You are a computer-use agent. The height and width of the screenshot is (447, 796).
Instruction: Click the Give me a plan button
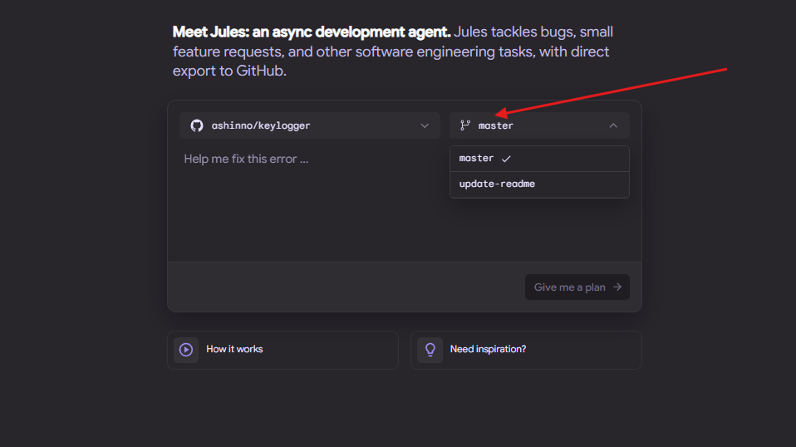577,287
